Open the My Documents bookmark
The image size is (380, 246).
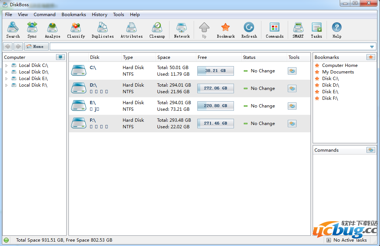coord(338,72)
